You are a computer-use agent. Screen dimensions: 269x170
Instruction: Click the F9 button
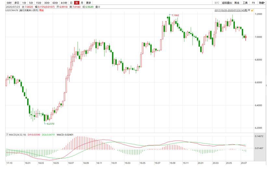[x=253, y=3]
